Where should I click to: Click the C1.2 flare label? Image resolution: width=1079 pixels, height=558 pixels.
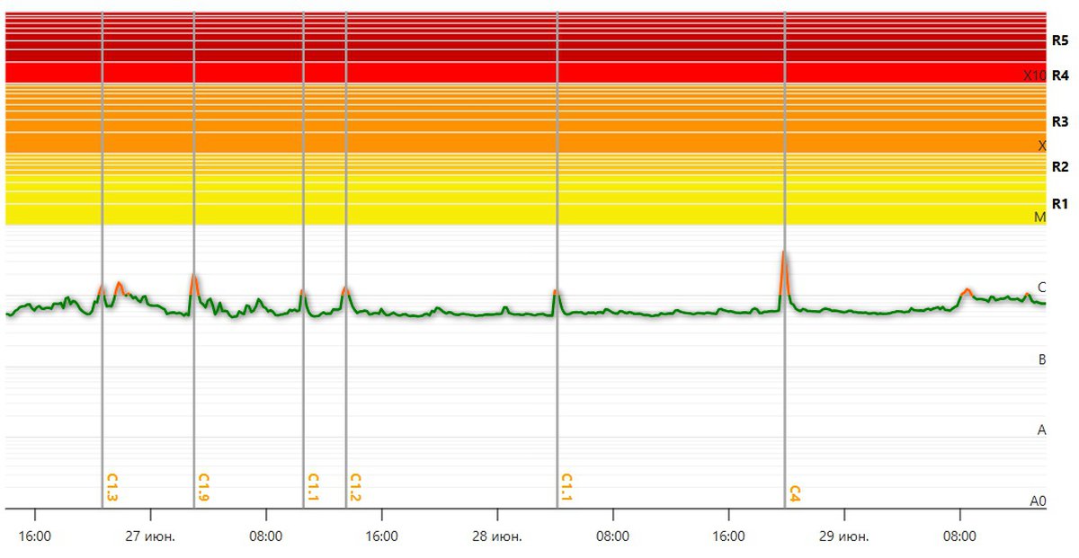pyautogui.click(x=355, y=487)
